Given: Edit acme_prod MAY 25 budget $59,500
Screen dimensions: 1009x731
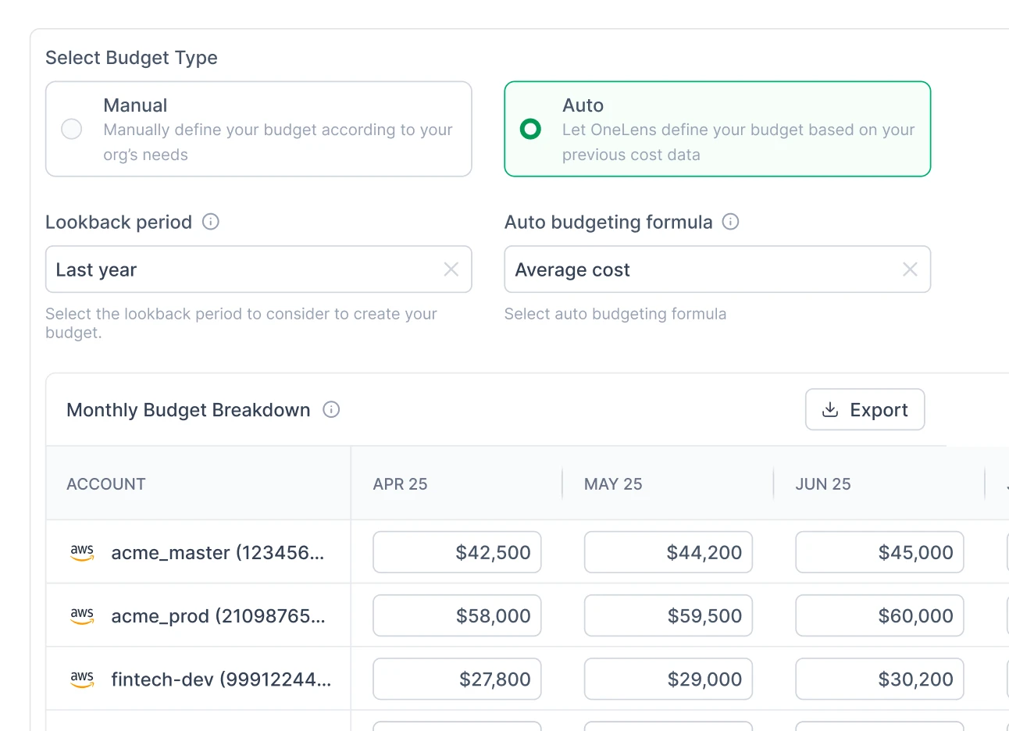Looking at the screenshot, I should 669,615.
